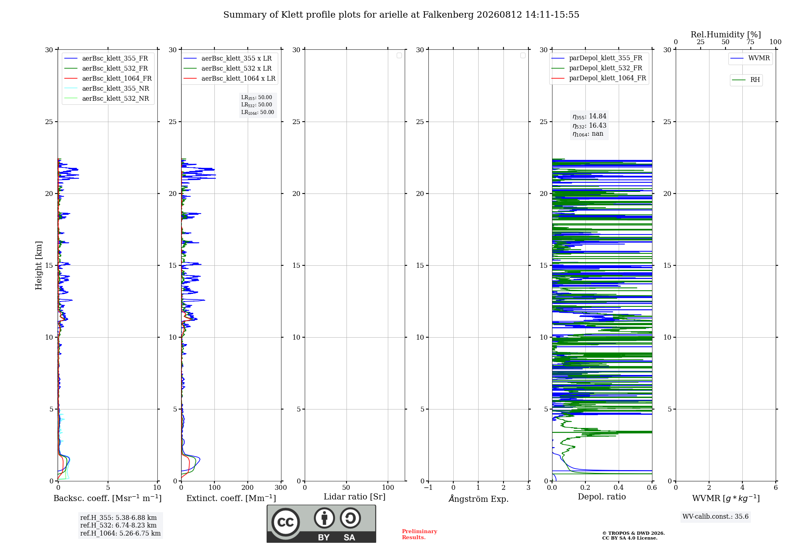Click the red Preliminary Results label
The height and width of the screenshot is (546, 803).
pos(420,534)
